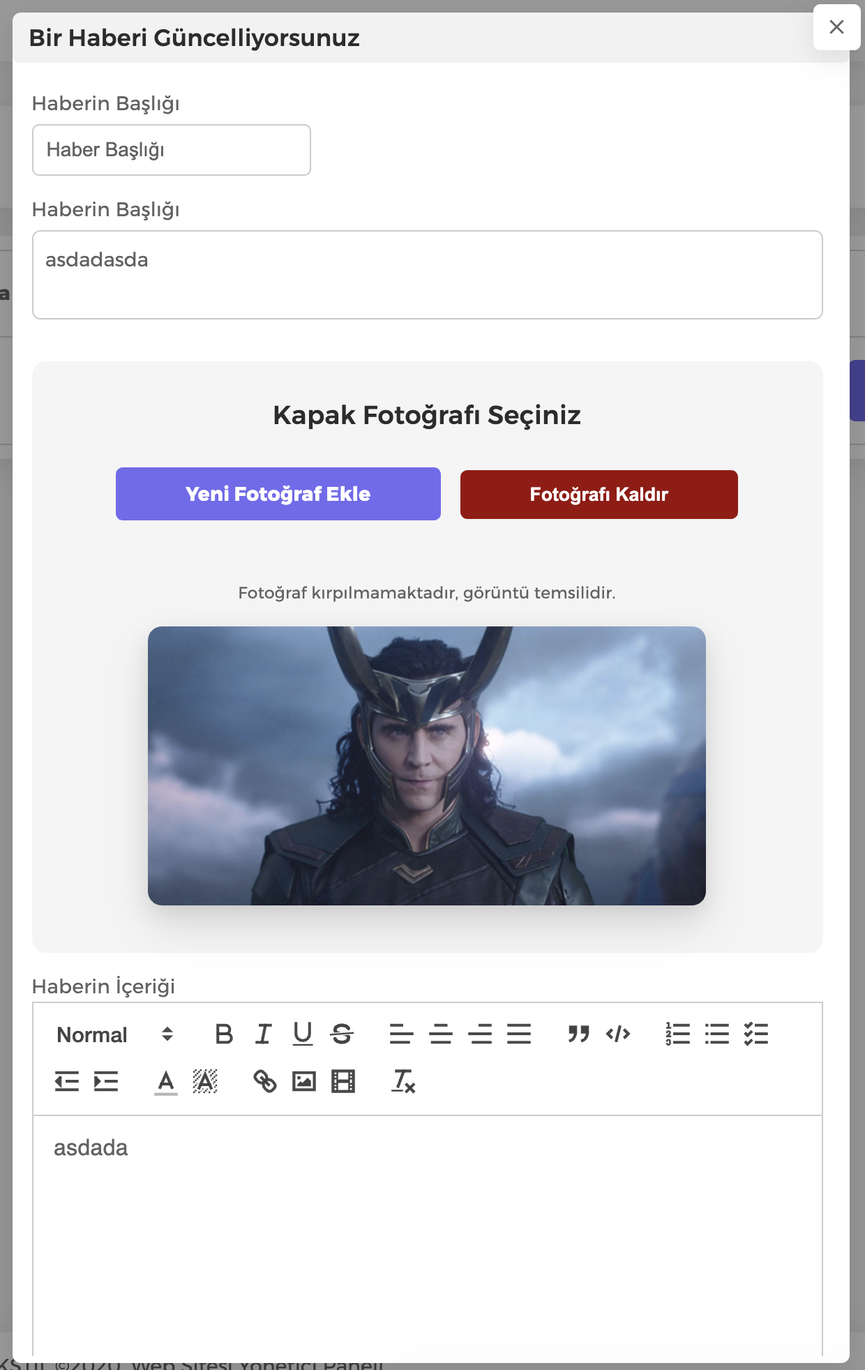865x1370 pixels.
Task: Toggle italic formatting in the editor
Action: point(263,1034)
